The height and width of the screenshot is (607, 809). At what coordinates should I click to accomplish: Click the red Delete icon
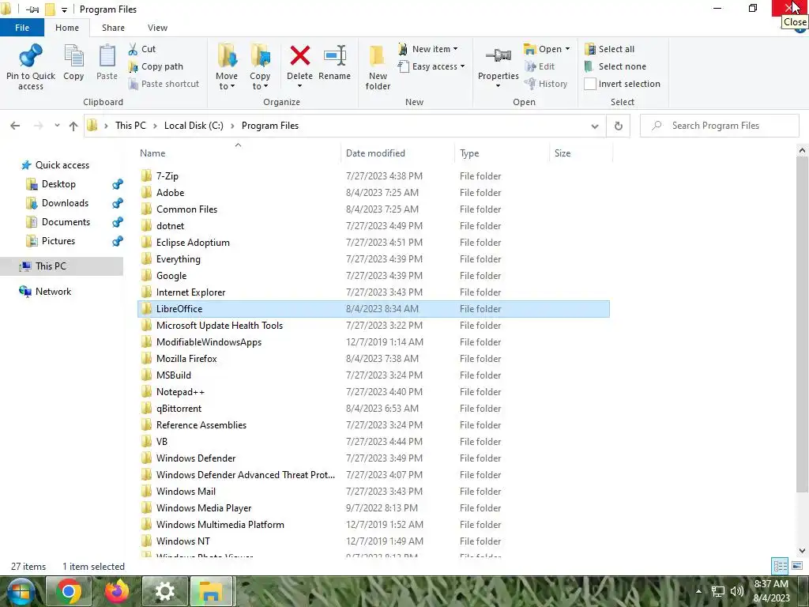pos(299,56)
